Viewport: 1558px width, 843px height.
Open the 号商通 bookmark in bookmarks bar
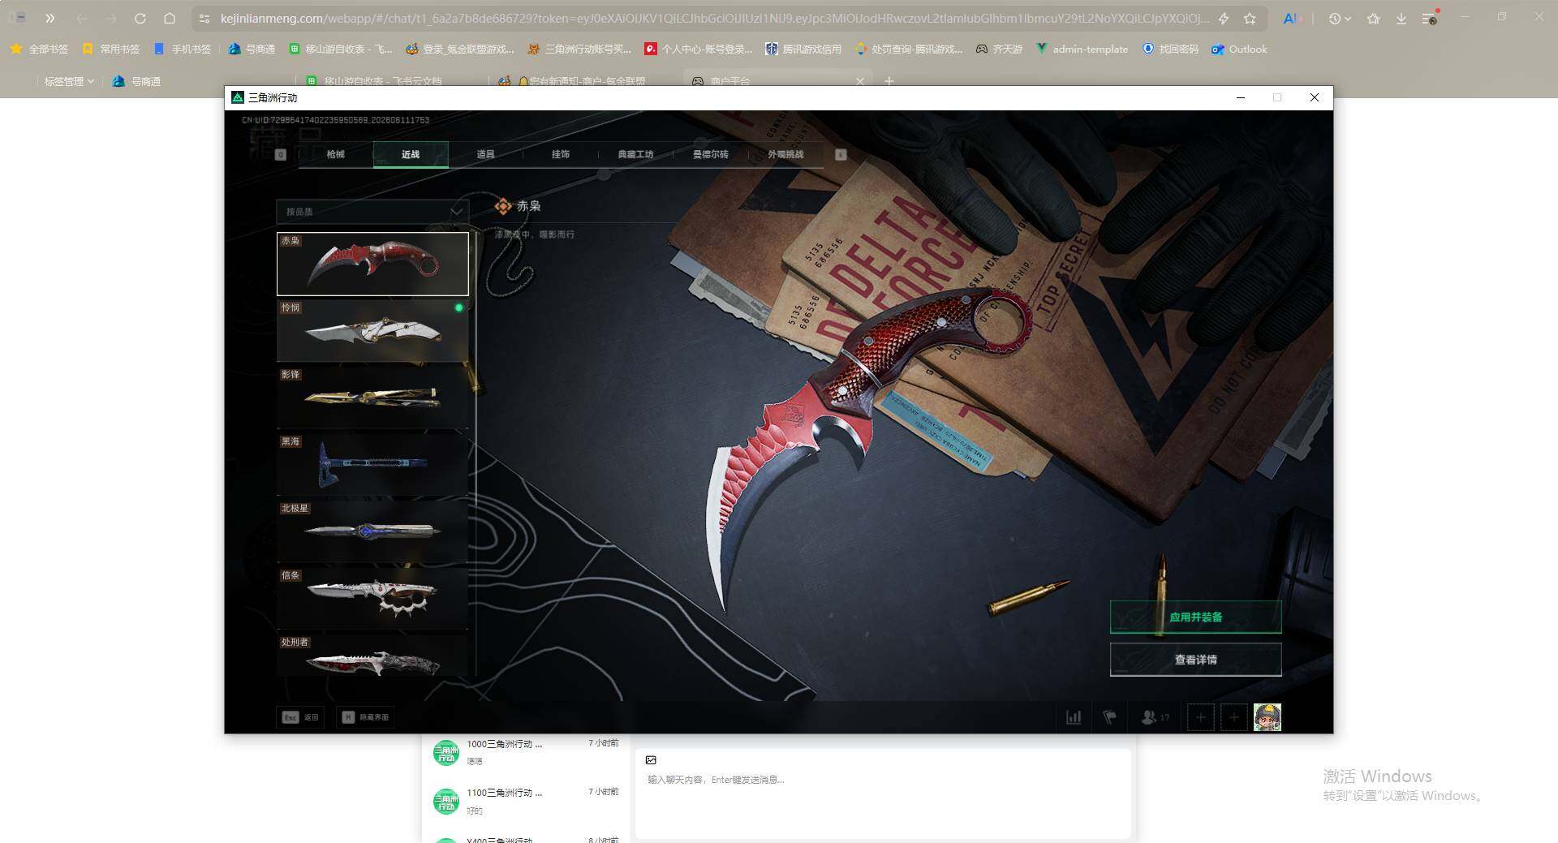[252, 49]
